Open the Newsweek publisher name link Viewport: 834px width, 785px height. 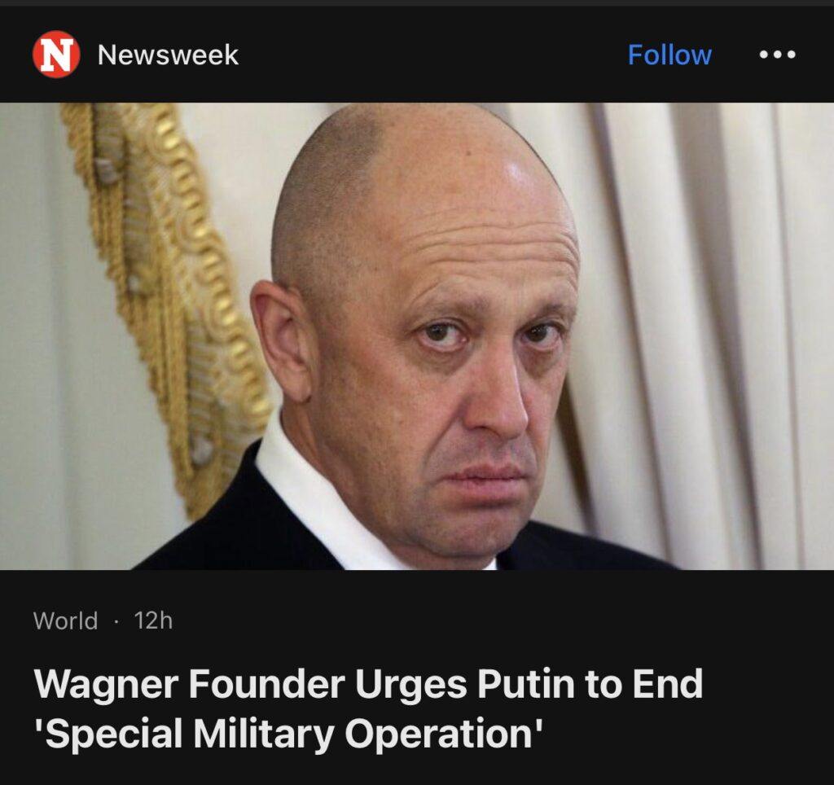point(168,55)
